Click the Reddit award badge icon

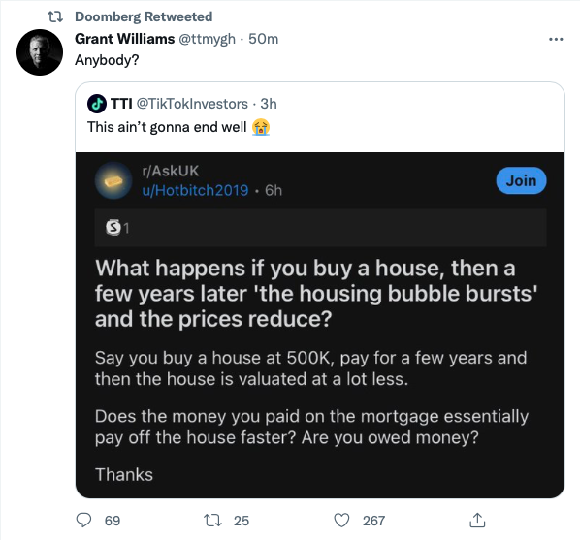[113, 227]
